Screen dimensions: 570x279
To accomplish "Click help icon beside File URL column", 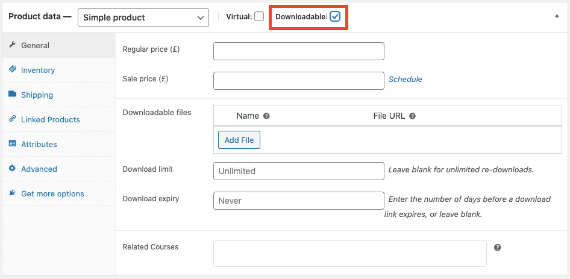I will pos(412,116).
